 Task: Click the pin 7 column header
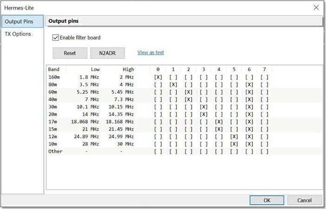(264, 69)
